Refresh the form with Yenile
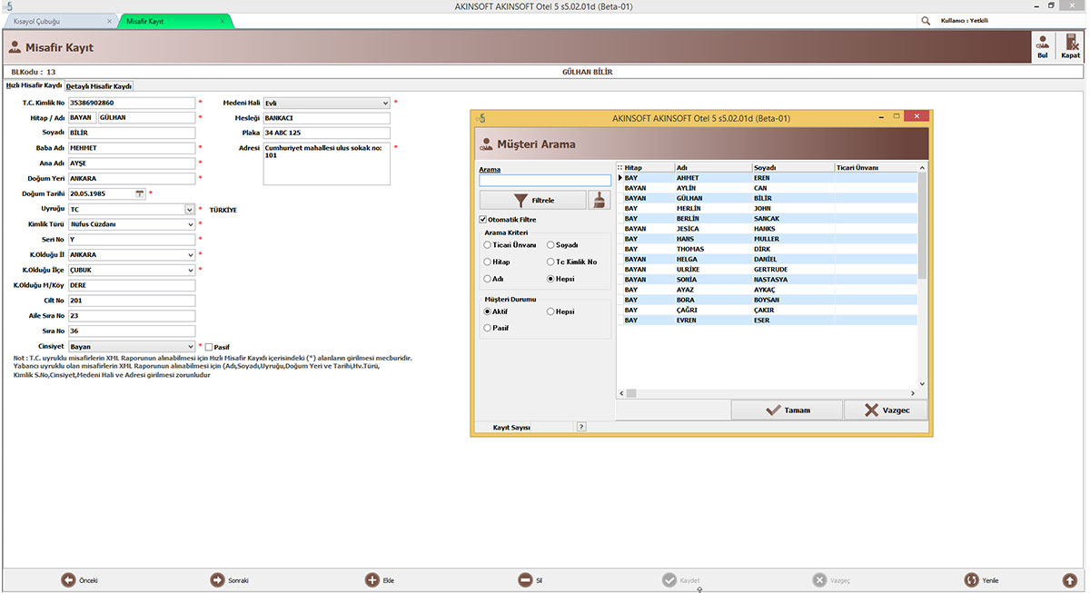1090x593 pixels. pyautogui.click(x=971, y=579)
